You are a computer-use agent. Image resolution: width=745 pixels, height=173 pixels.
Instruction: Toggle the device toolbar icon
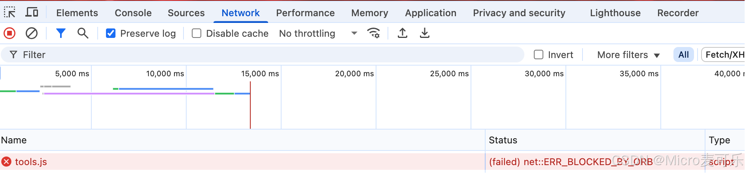click(x=32, y=12)
